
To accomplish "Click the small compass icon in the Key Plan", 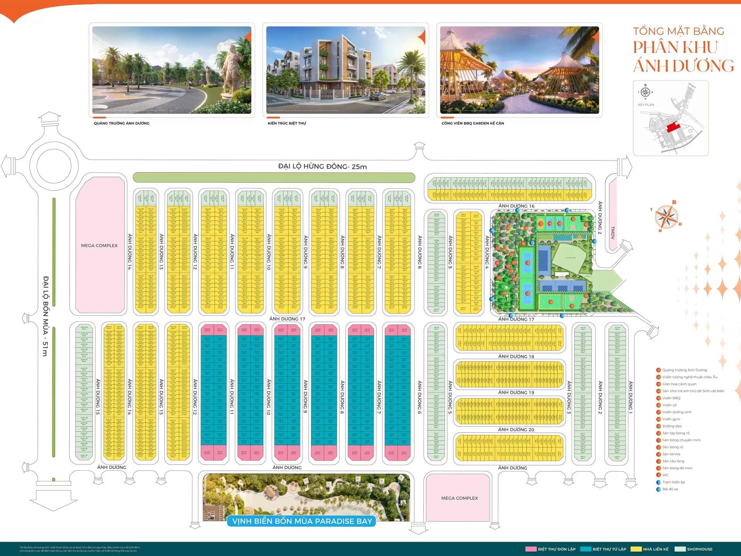I will [645, 92].
